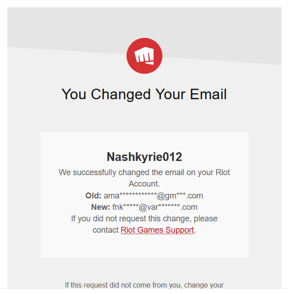Image resolution: width=288 pixels, height=294 pixels.
Task: Select the username Nashkyrie012
Action: (x=144, y=157)
